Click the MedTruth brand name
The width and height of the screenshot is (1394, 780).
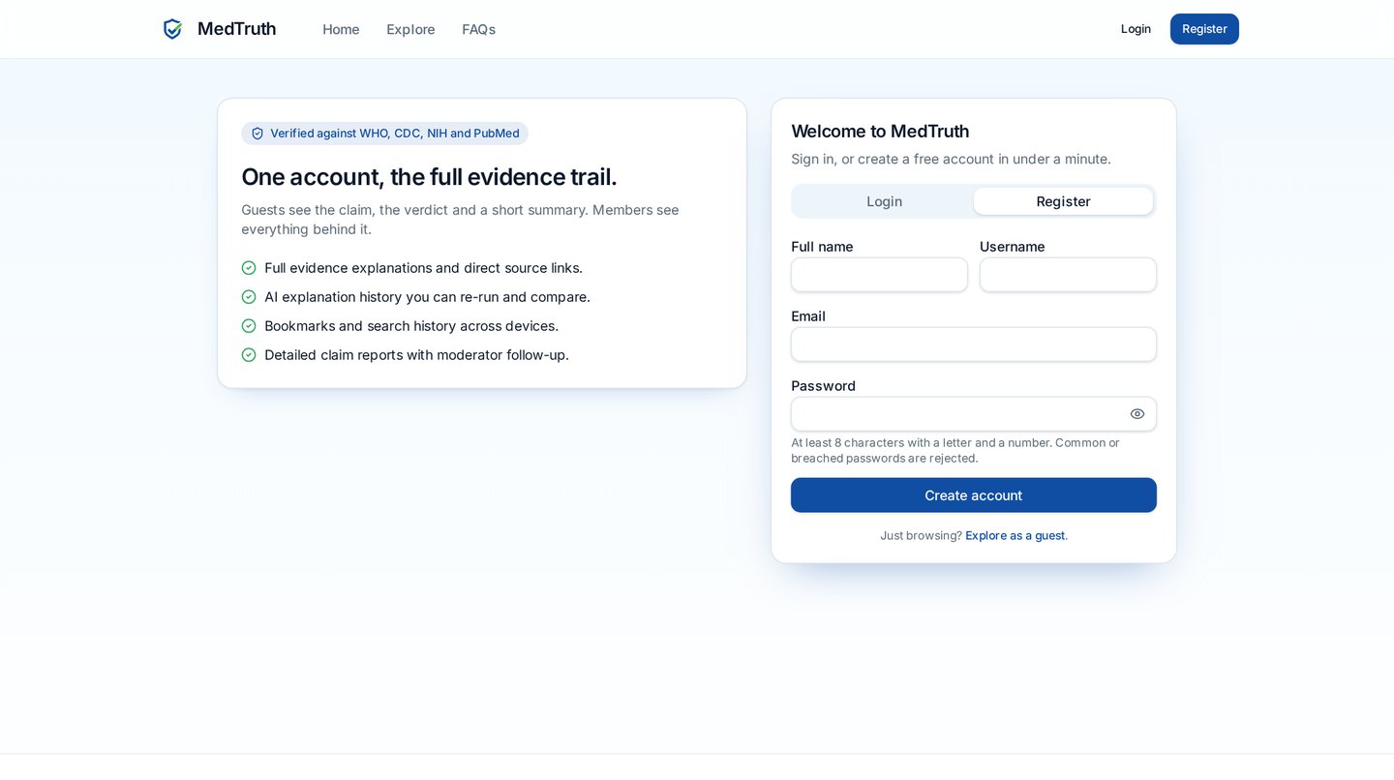click(237, 29)
